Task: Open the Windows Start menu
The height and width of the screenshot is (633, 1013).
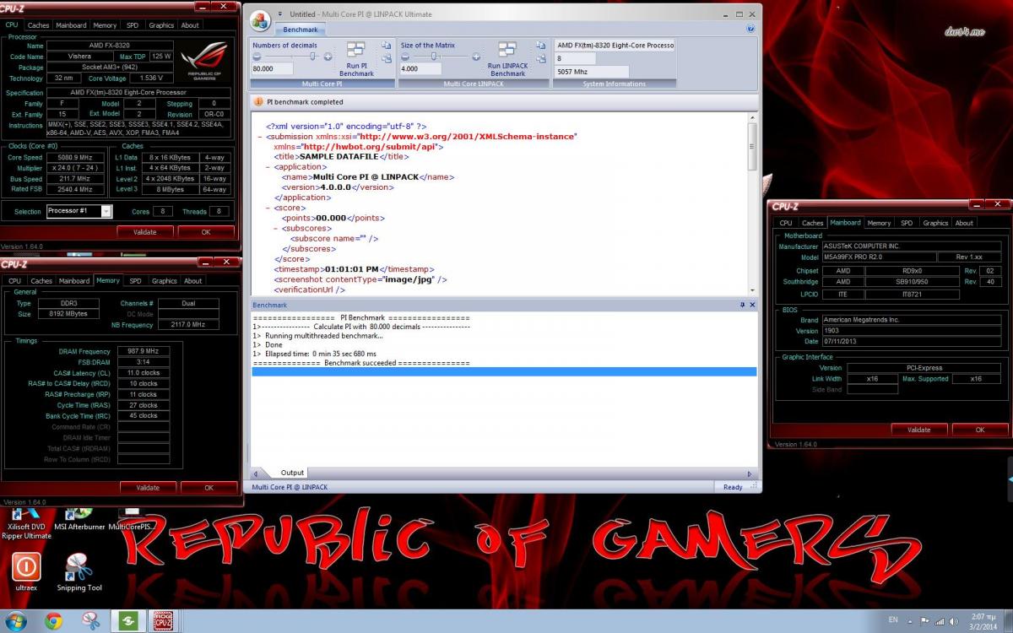Action: point(16,621)
